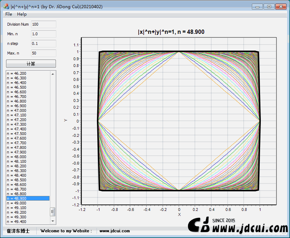
Task: Select list entry n = 47.800
Action: tap(28, 148)
